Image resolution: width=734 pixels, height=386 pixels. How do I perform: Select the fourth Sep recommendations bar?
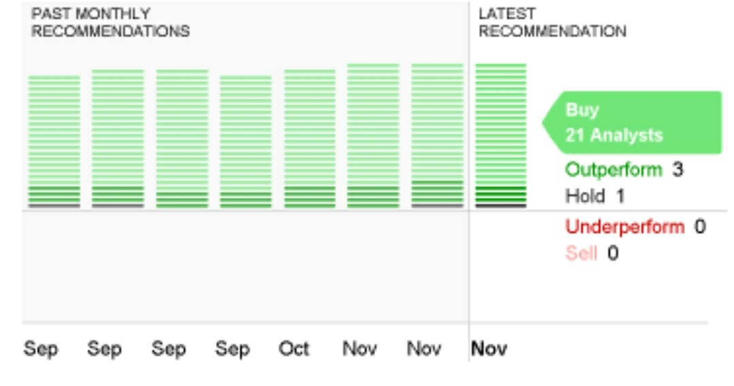point(246,142)
